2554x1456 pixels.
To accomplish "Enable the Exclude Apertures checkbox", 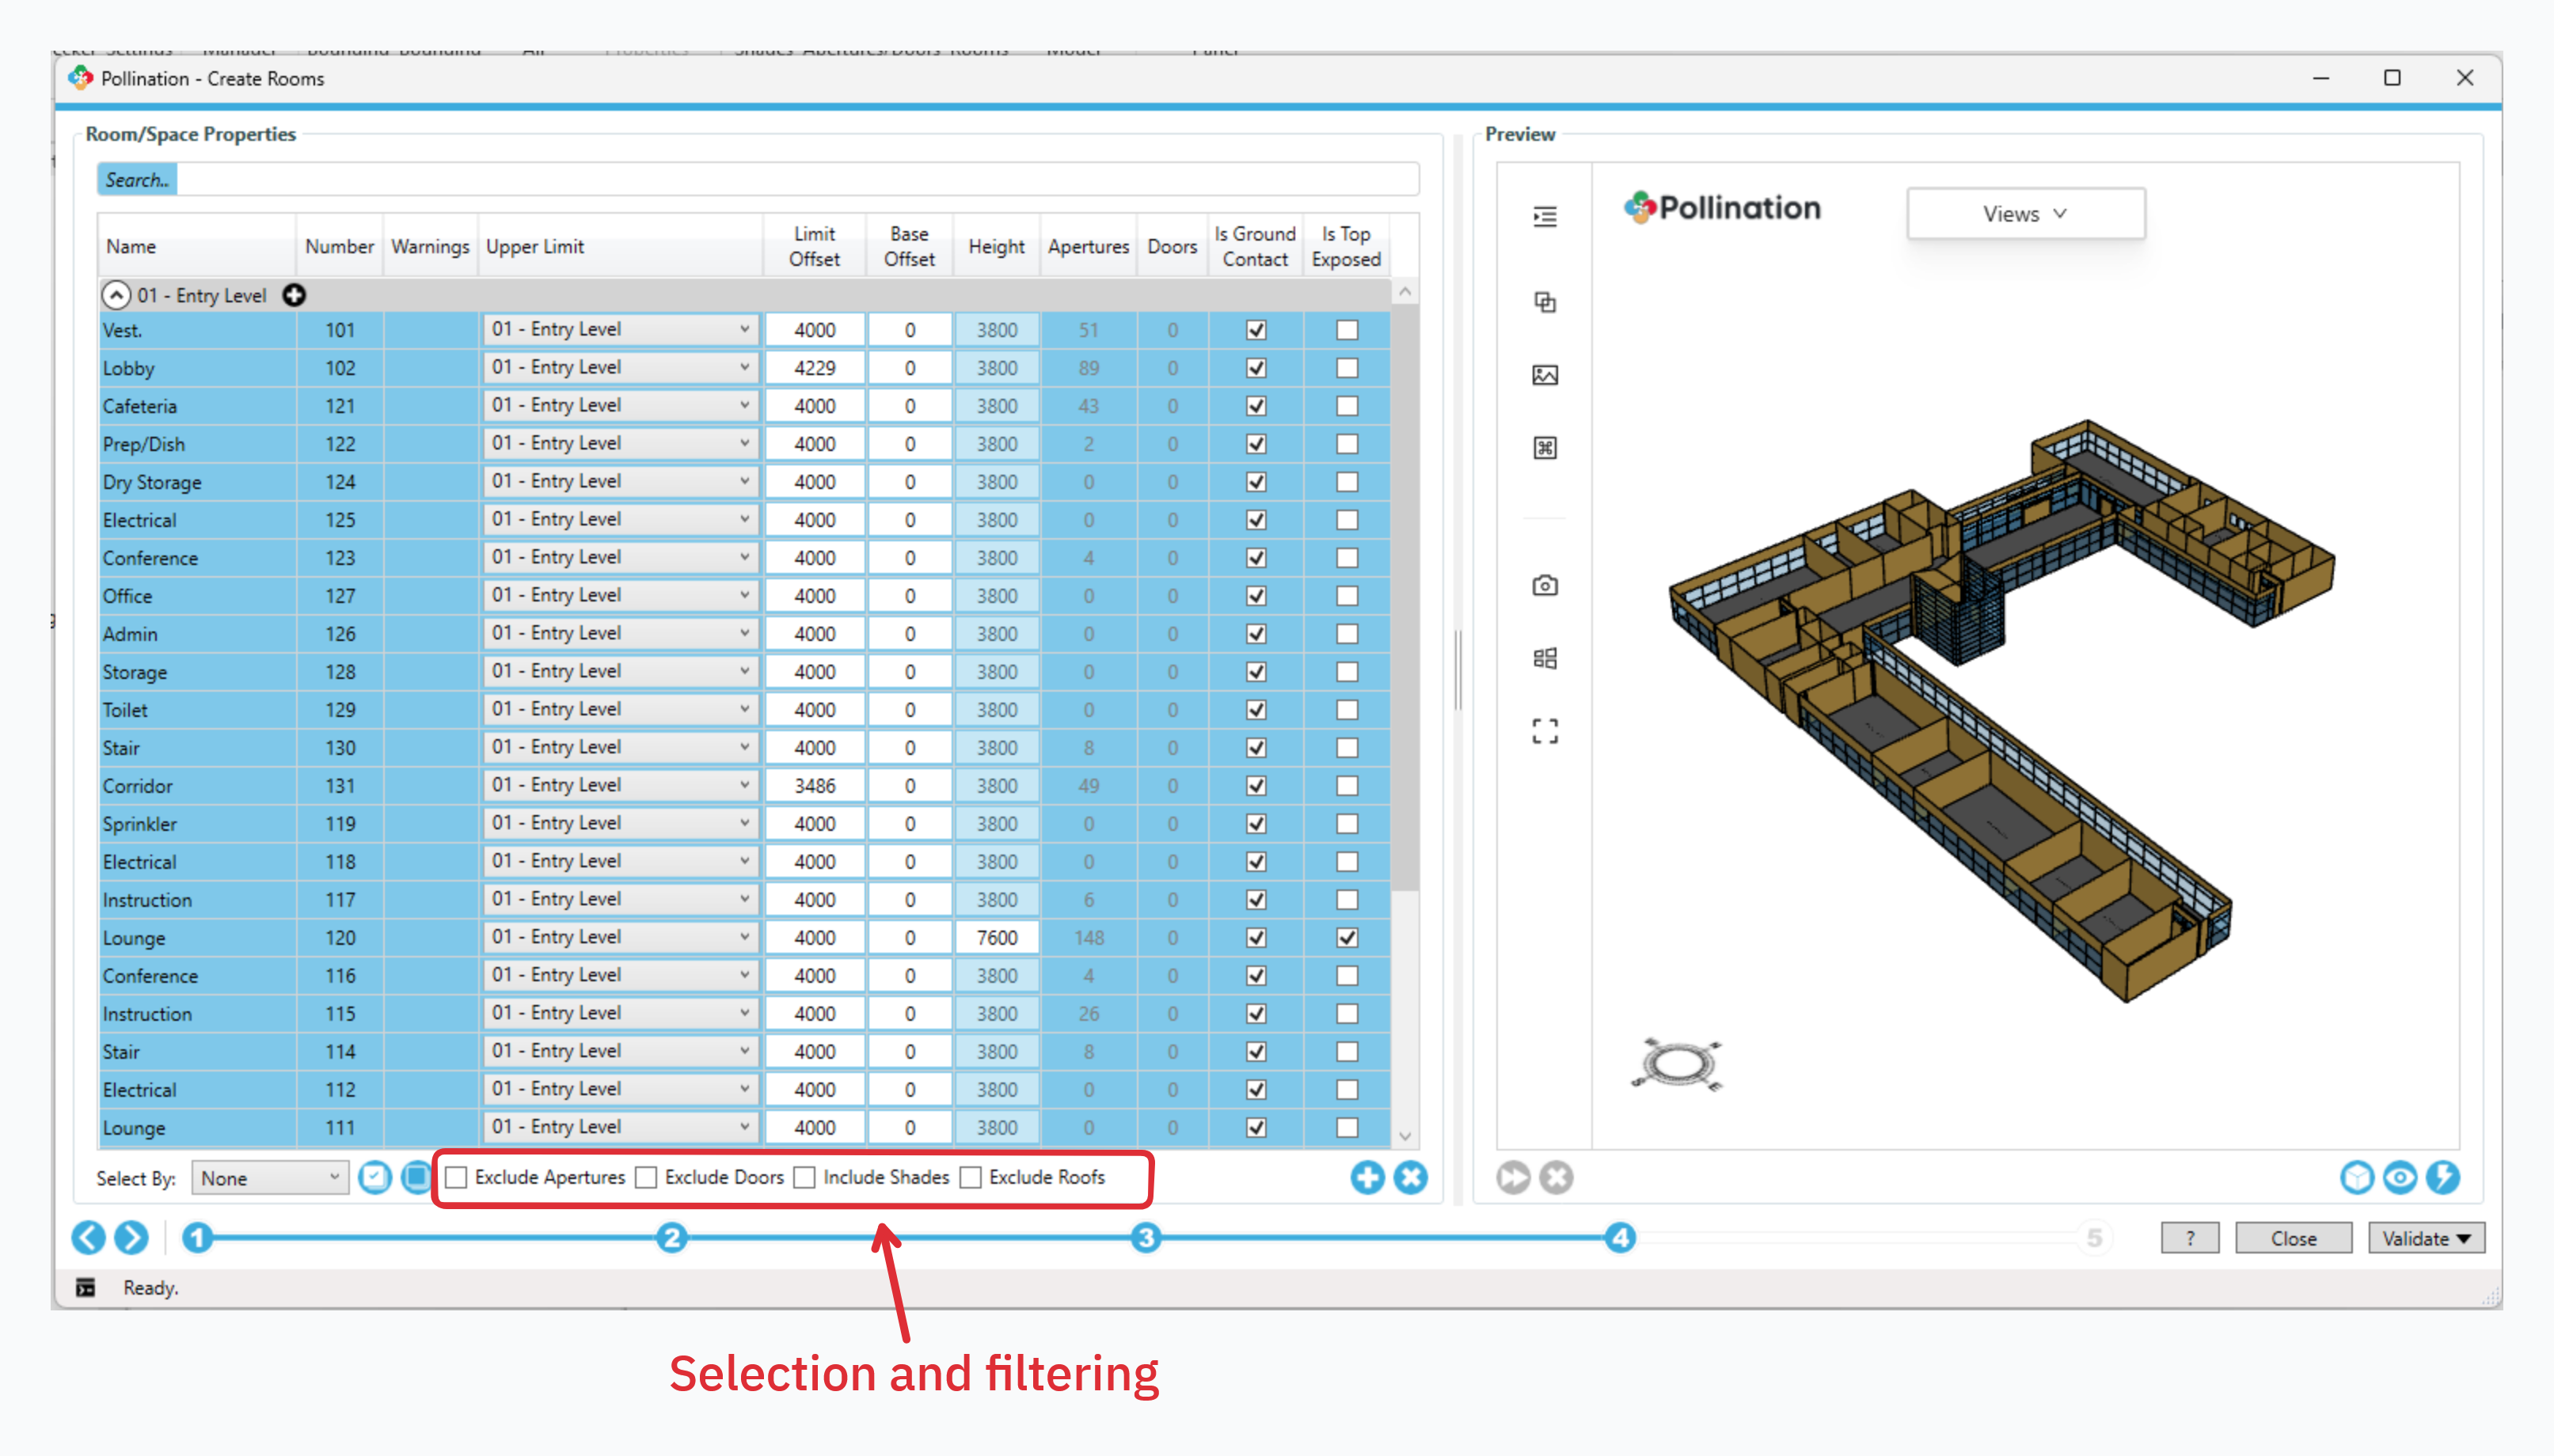I will (x=457, y=1177).
